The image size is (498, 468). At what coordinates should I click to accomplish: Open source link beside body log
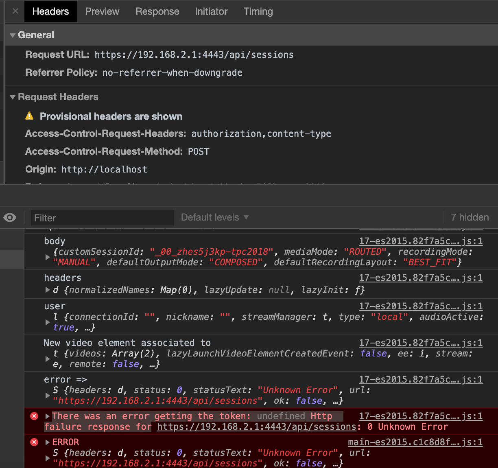click(x=421, y=241)
